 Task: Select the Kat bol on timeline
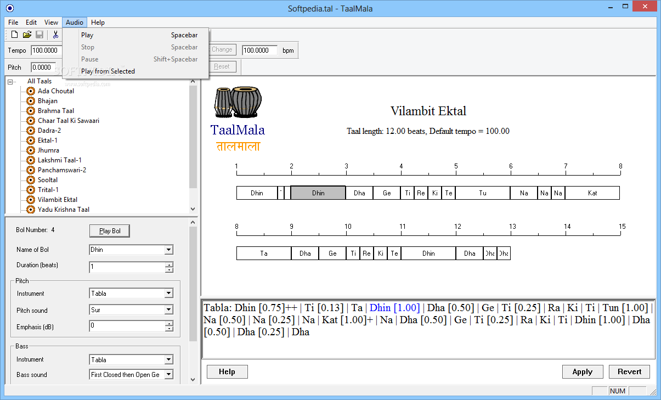[592, 193]
